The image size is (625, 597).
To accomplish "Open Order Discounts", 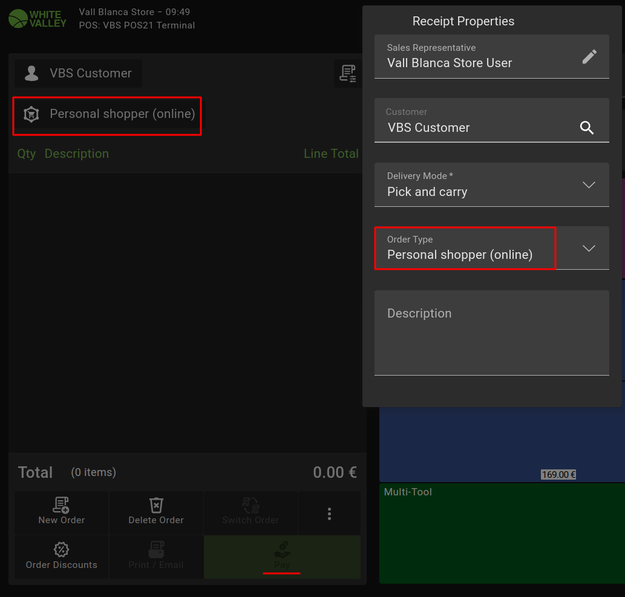I will [61, 556].
